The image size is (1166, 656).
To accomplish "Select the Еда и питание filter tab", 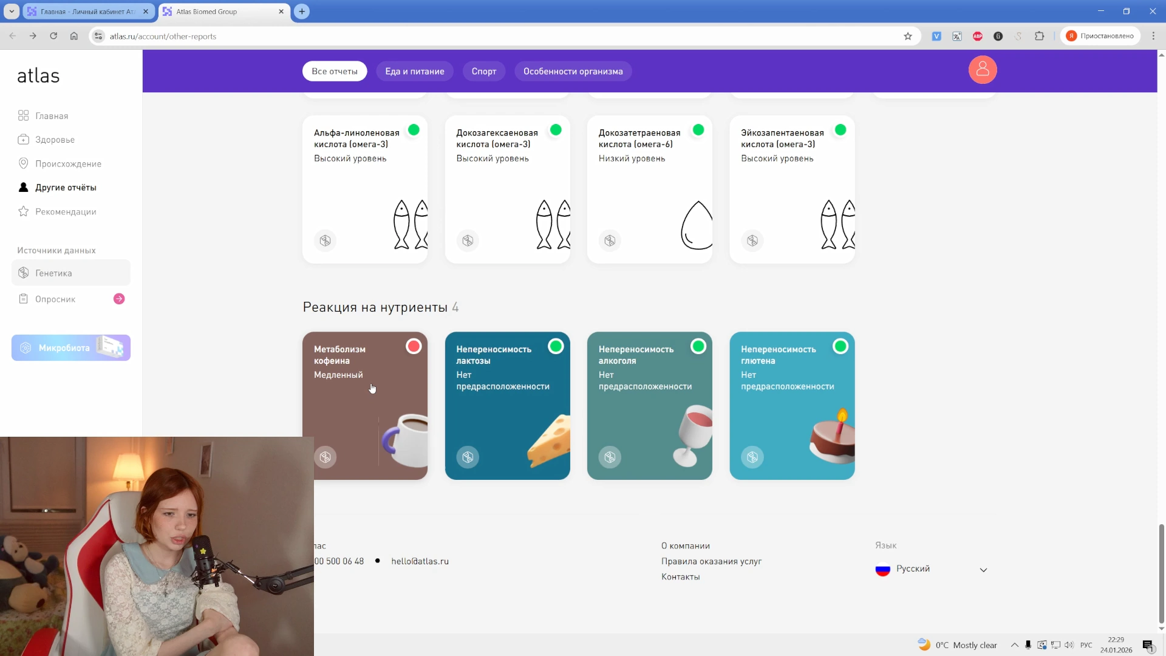I will (414, 71).
